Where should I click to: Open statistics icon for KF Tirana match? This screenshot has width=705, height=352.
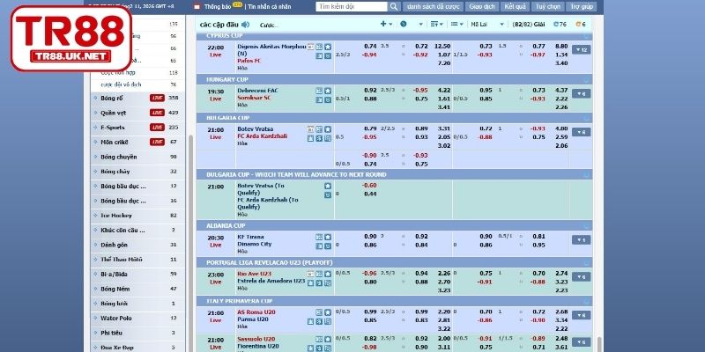point(319,237)
